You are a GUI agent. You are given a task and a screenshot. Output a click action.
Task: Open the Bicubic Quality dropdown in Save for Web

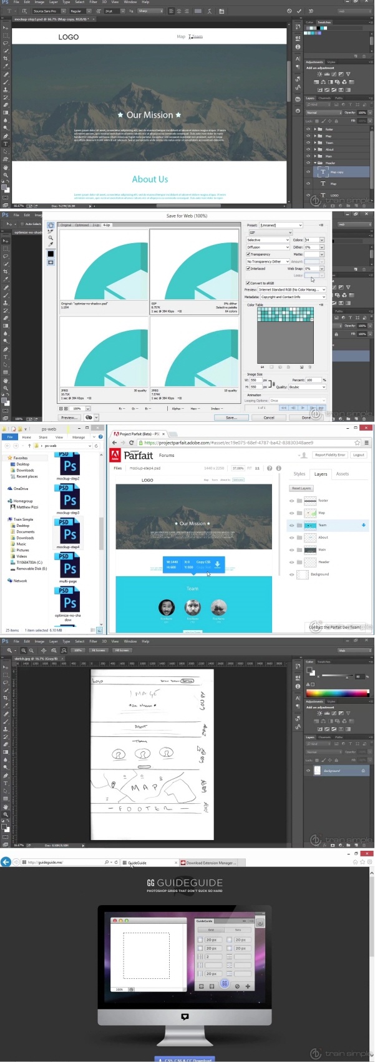point(308,387)
